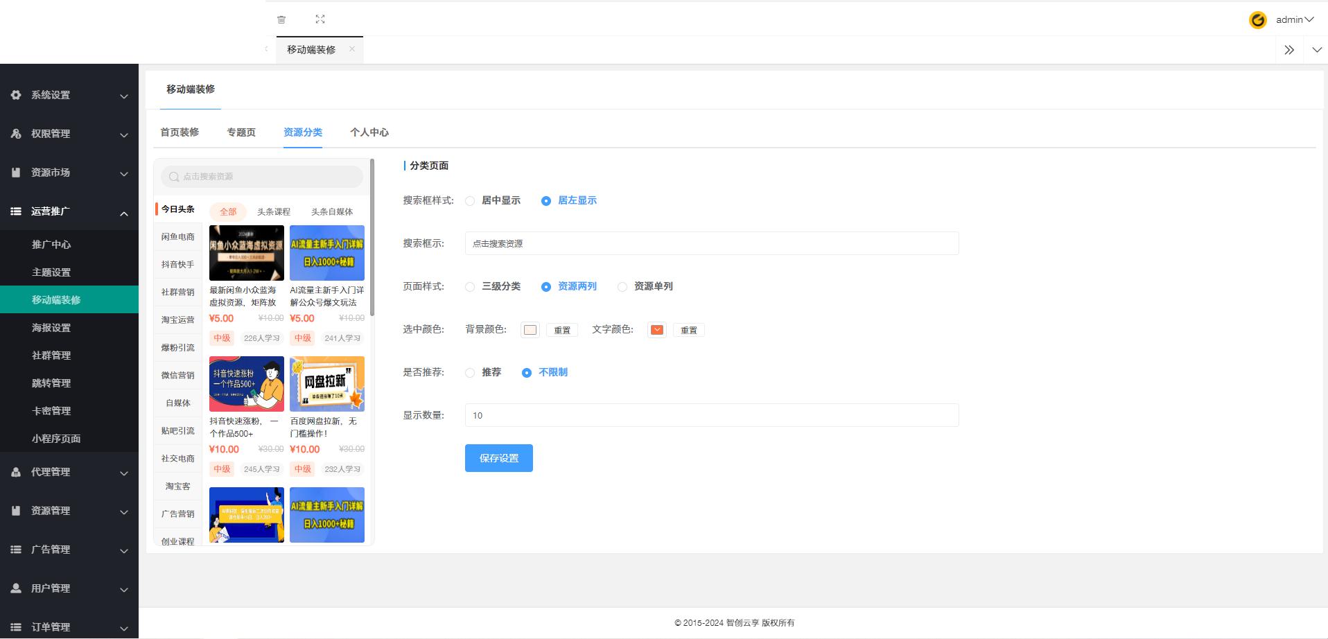The height and width of the screenshot is (639, 1328).
Task: Open the tab options dropdown arrow
Action: 1316,50
